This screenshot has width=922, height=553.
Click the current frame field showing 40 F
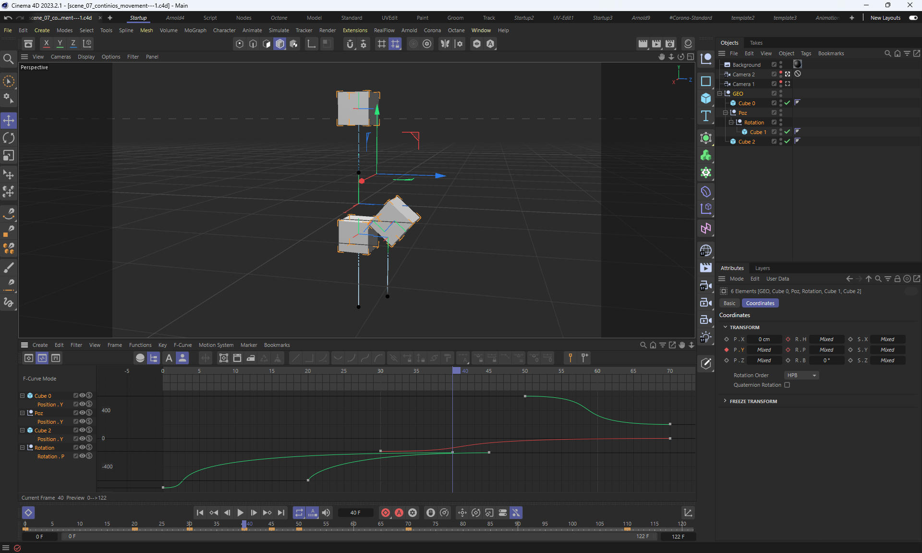pyautogui.click(x=355, y=513)
